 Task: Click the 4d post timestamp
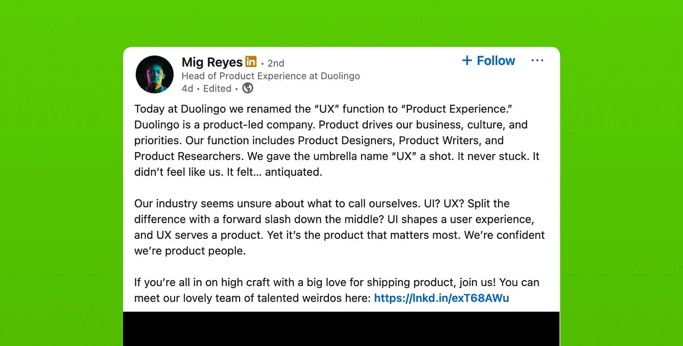tap(187, 89)
